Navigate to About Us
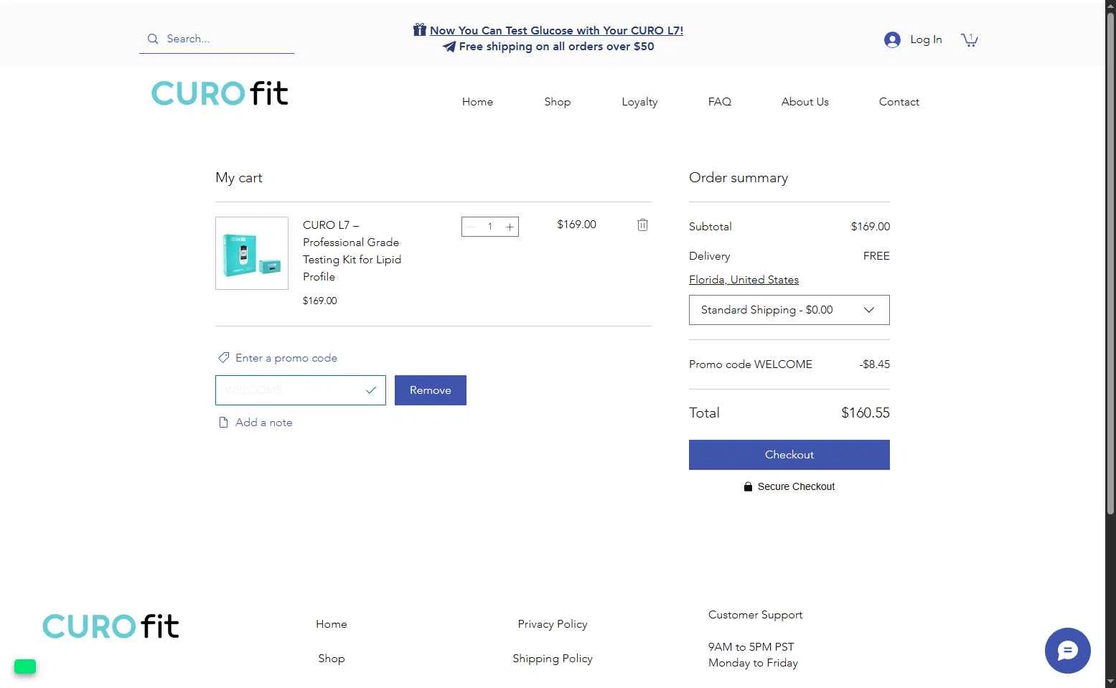The image size is (1116, 688). [805, 102]
